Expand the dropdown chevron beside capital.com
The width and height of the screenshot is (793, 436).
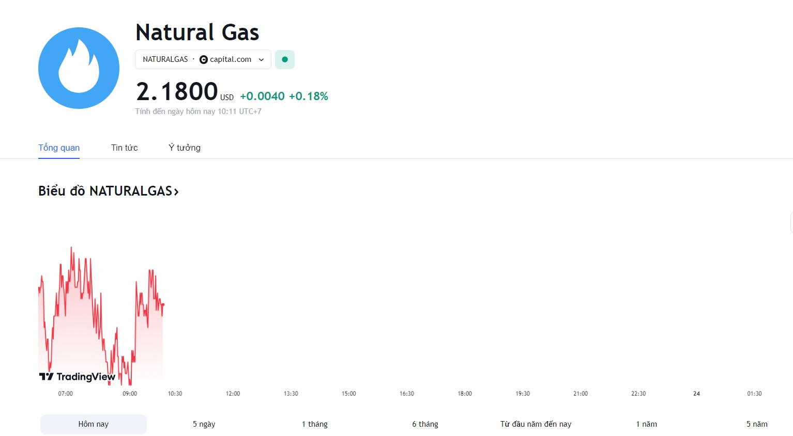[261, 59]
